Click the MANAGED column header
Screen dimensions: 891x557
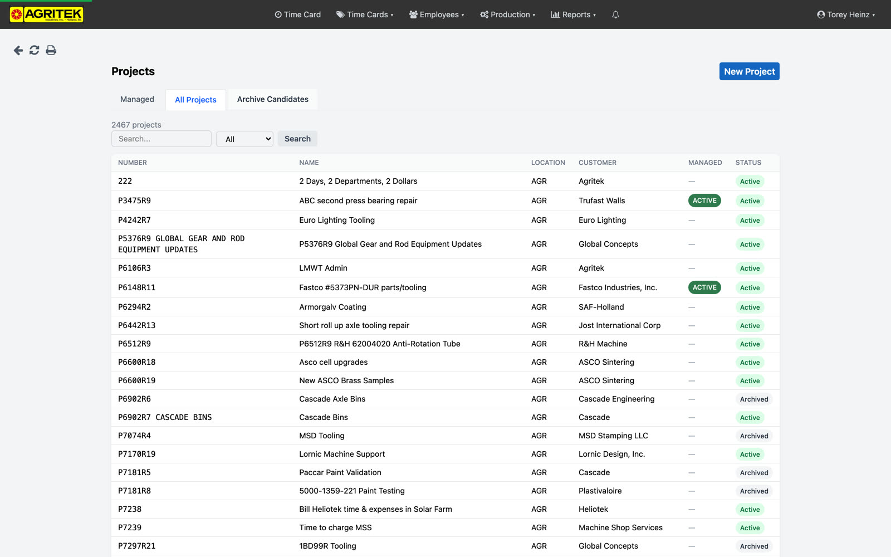click(x=705, y=163)
